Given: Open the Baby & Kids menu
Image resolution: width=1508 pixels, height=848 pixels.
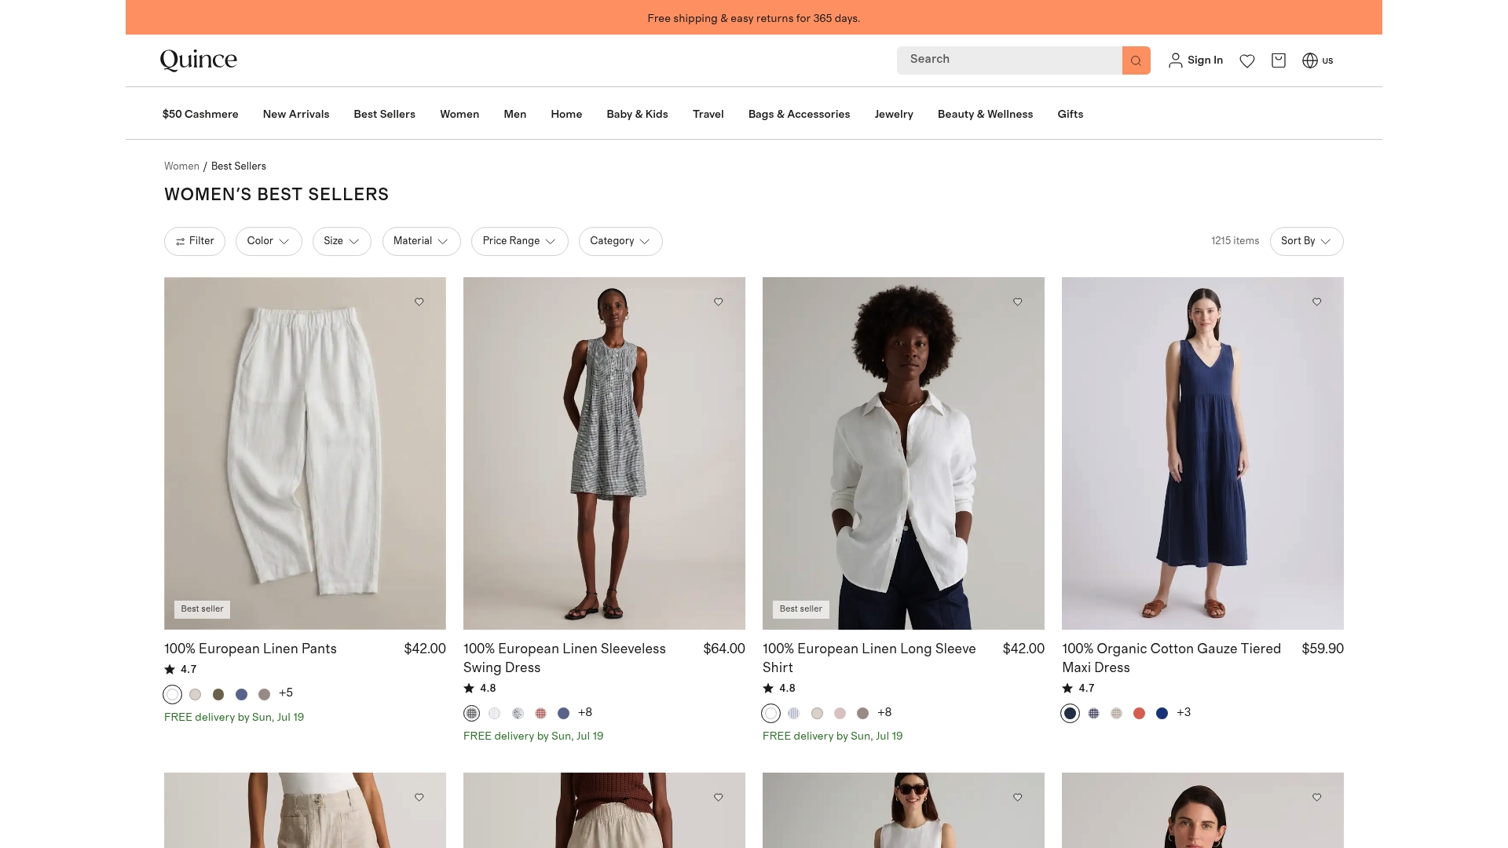Looking at the screenshot, I should (637, 114).
